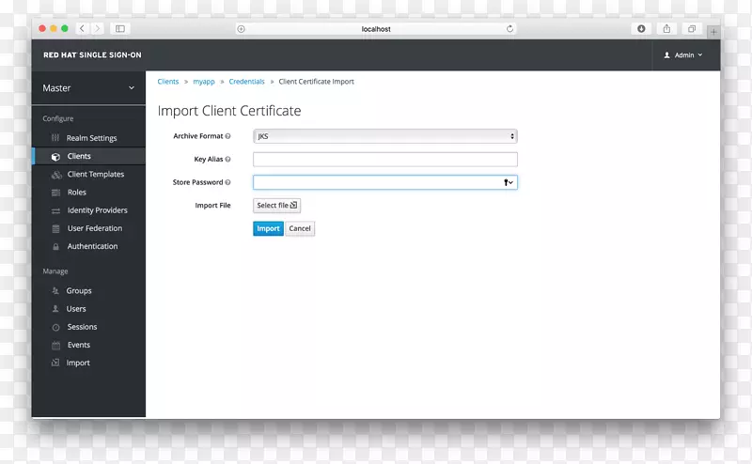Screen dimensions: 752x464
Task: Follow the myapp breadcrumb link
Action: click(204, 82)
